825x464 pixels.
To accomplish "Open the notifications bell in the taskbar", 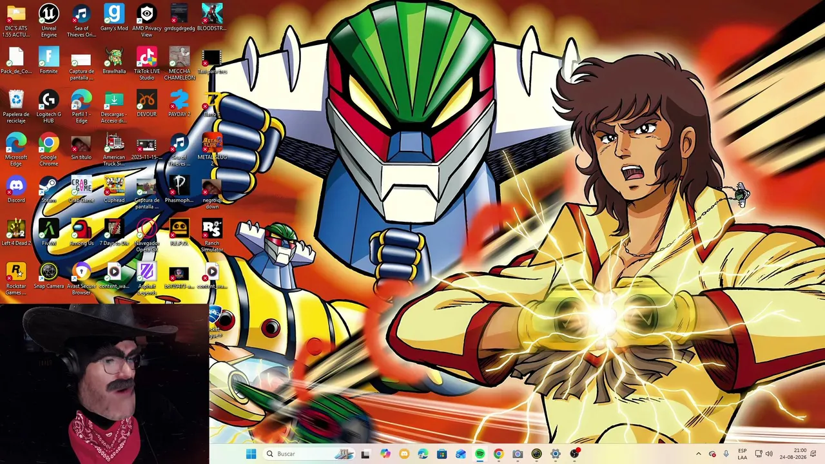I will (813, 454).
